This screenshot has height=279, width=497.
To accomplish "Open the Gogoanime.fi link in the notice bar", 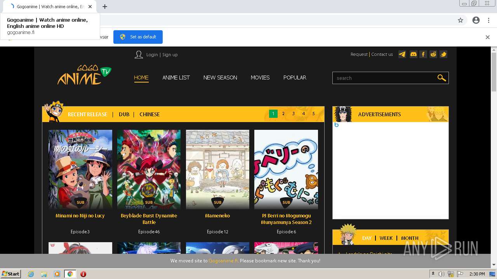I will point(223,261).
